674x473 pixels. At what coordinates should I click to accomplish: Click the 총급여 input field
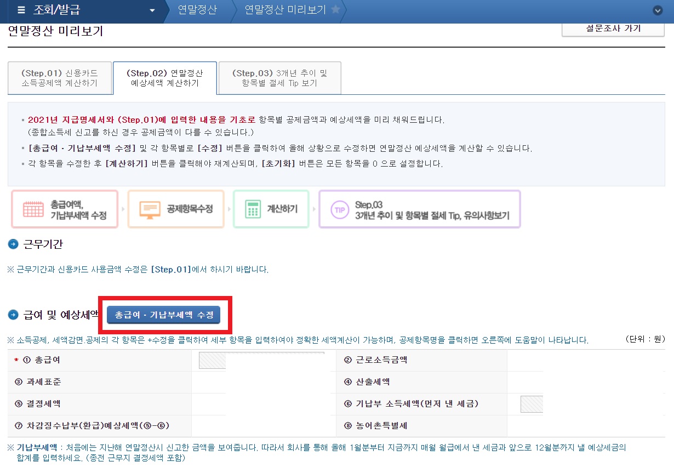(x=263, y=360)
